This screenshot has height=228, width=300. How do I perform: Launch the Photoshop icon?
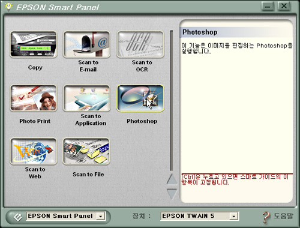(140, 98)
